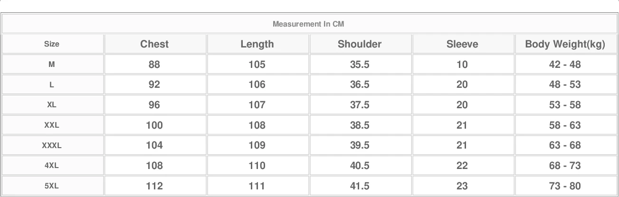Click the shoulder value 41.5
The width and height of the screenshot is (619, 197).
[x=360, y=186]
